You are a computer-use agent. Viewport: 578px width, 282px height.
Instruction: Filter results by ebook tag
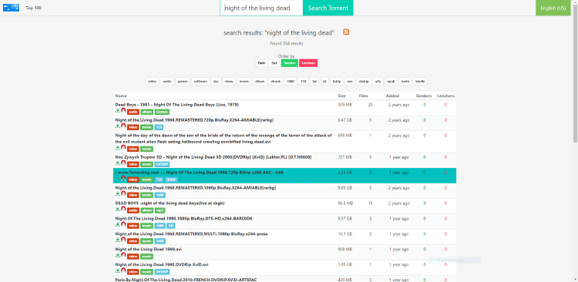coord(276,81)
